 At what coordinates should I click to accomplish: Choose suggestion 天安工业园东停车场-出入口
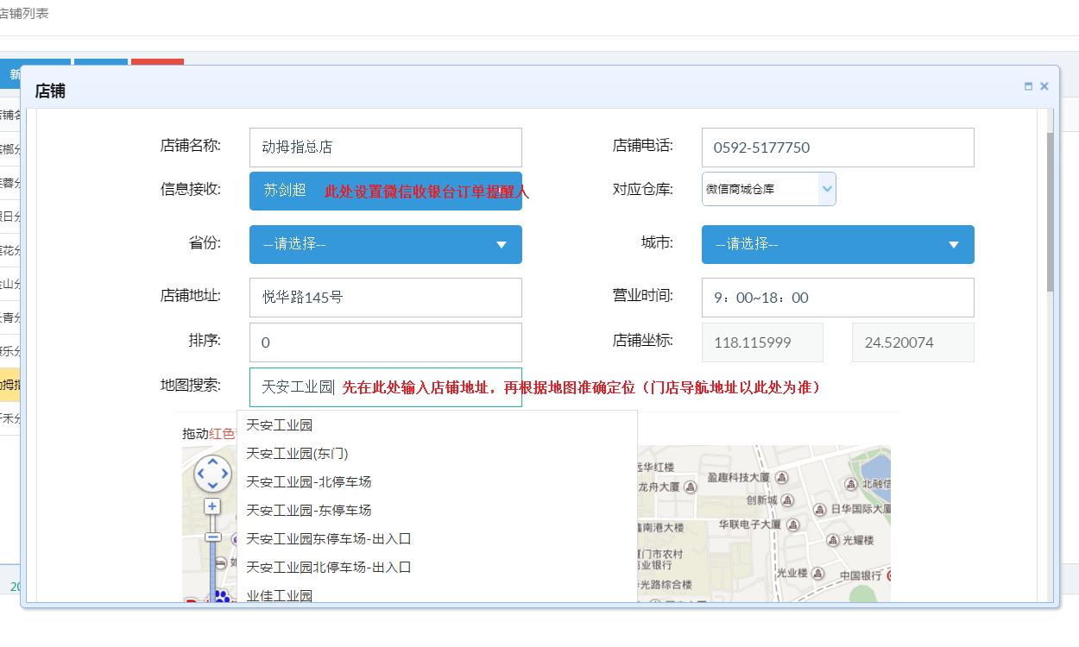tap(437, 538)
